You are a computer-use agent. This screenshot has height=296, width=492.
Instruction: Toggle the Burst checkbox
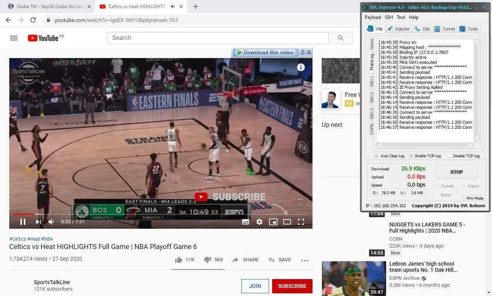(x=437, y=195)
